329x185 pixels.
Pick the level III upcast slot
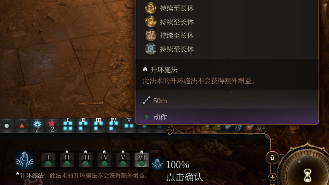[86, 160]
